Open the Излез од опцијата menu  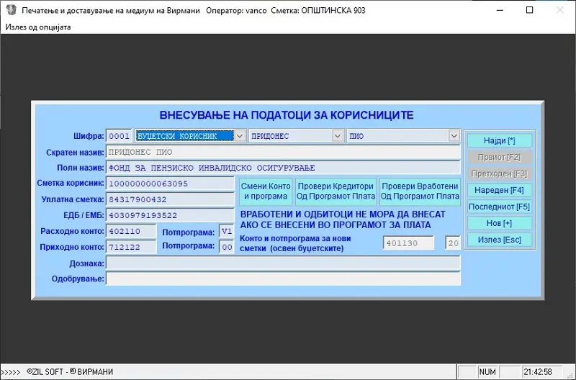click(x=38, y=27)
